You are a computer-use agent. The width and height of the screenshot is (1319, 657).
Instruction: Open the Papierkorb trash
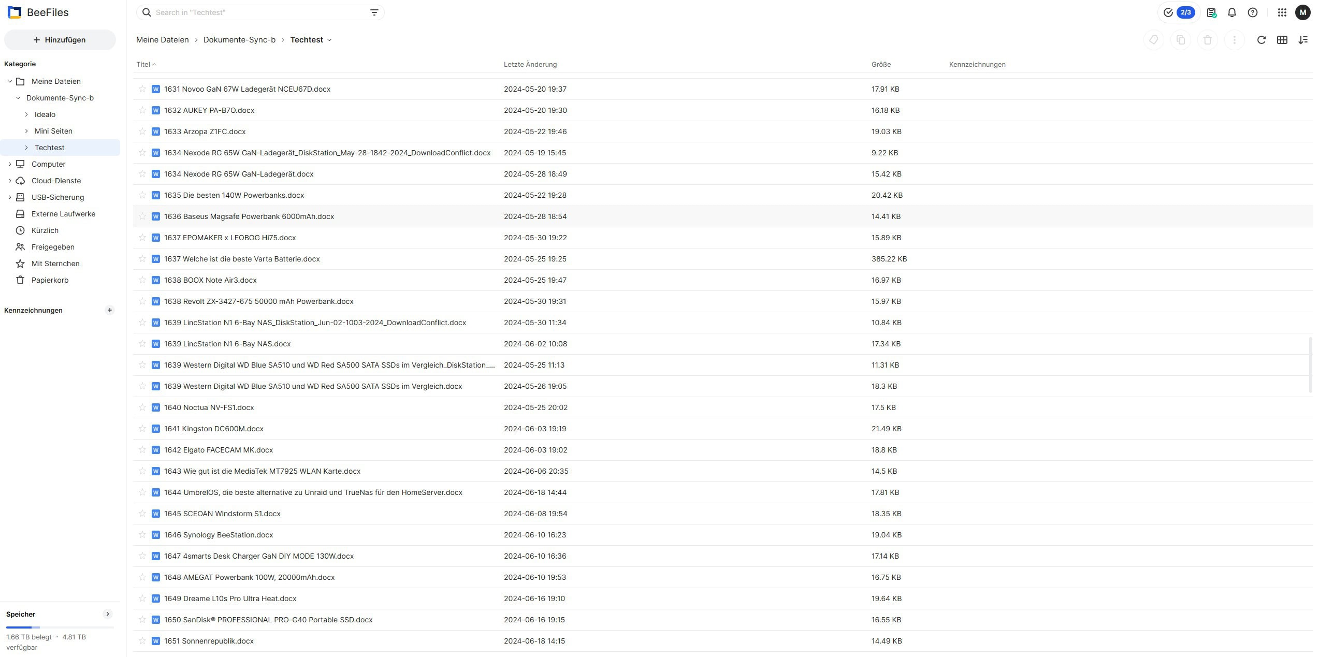point(60,280)
